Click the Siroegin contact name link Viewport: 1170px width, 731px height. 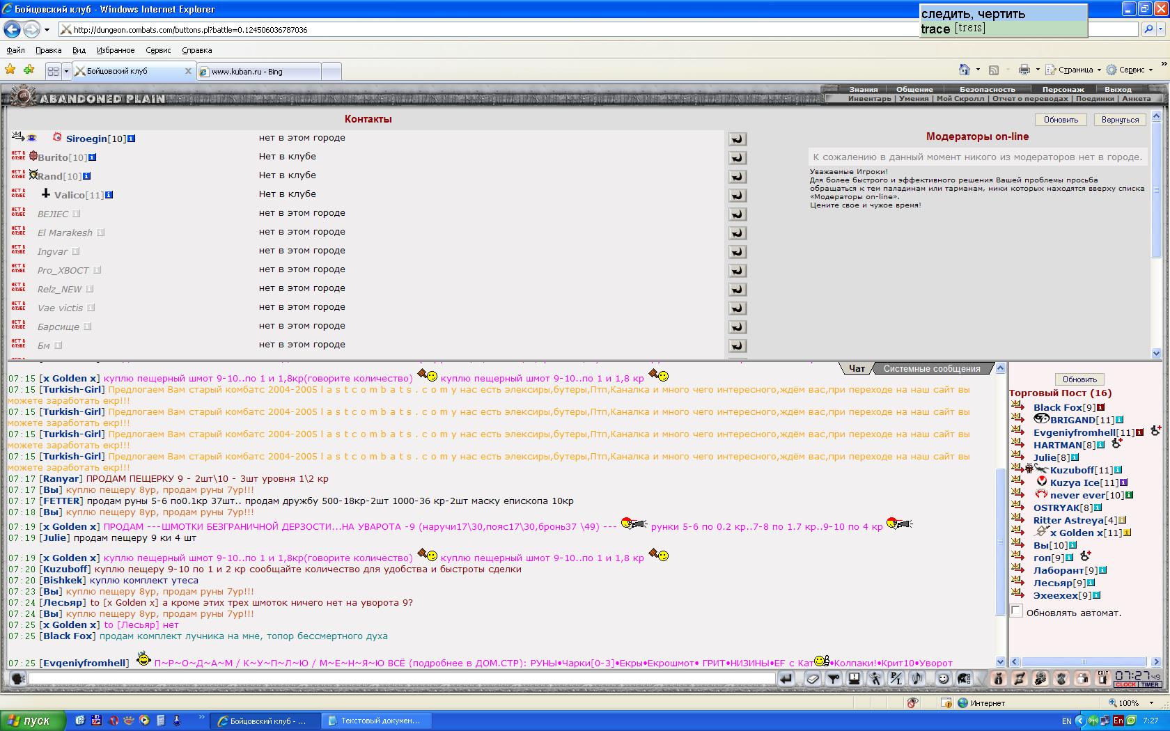tap(86, 139)
